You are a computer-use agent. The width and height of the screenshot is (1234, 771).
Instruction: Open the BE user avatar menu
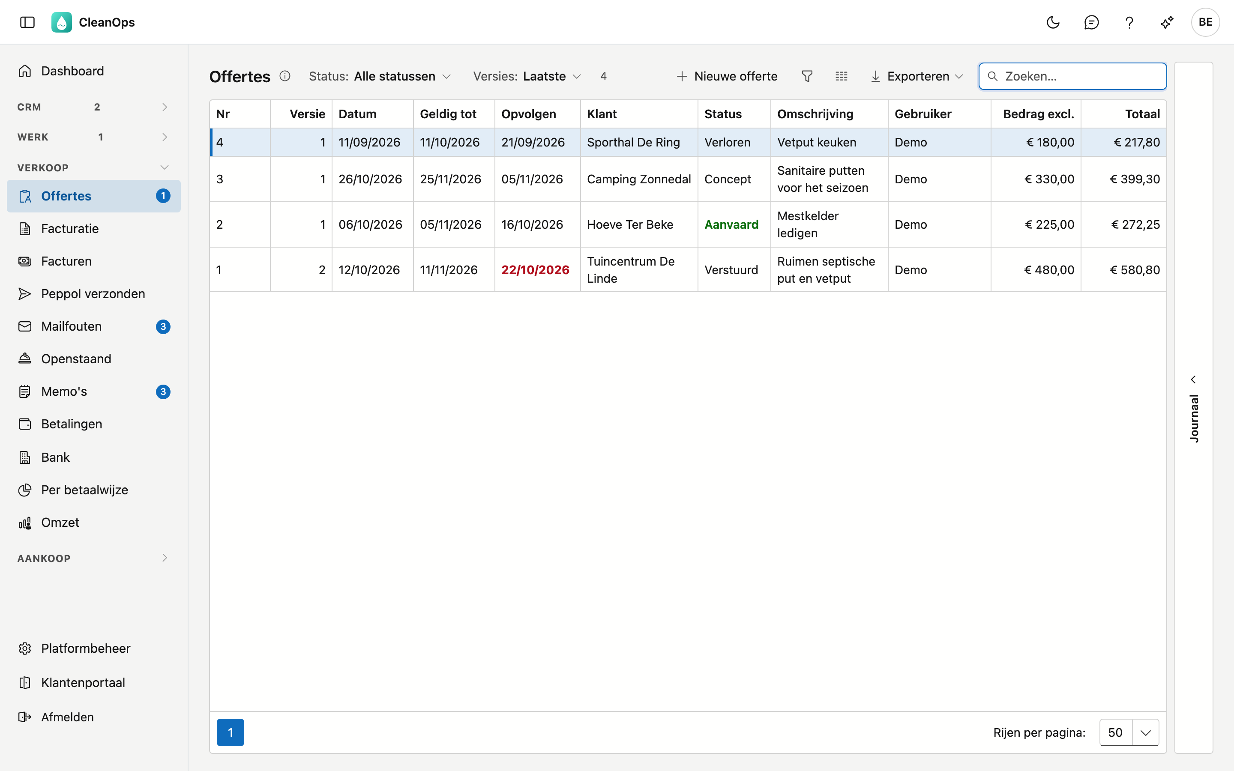(1205, 22)
